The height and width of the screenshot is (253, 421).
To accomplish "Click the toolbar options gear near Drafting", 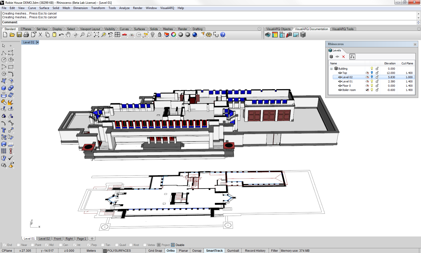I will pos(259,29).
